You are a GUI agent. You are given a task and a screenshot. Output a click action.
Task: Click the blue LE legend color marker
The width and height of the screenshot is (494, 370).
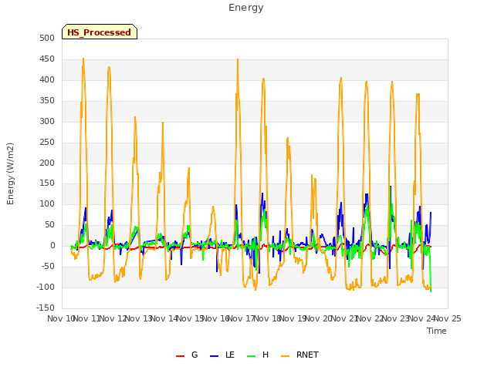coord(214,356)
